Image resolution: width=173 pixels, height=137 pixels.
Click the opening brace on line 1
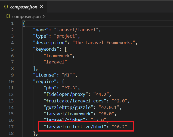[x=24, y=23]
